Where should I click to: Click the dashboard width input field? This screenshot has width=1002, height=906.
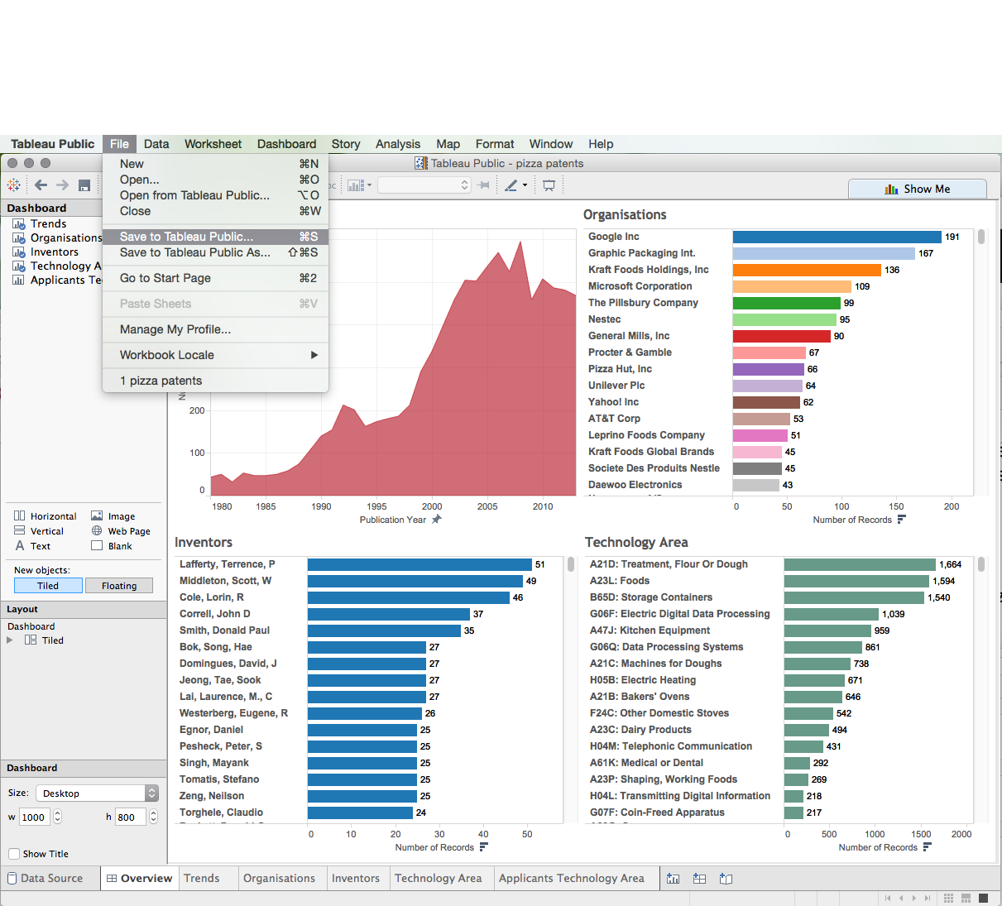pyautogui.click(x=36, y=817)
